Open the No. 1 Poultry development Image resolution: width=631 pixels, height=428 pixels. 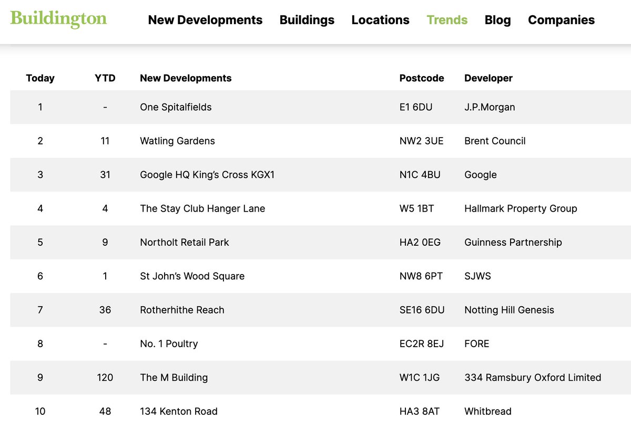point(169,344)
